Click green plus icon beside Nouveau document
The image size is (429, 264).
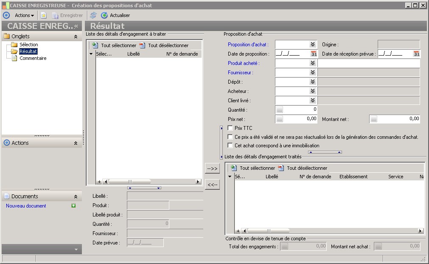point(73,206)
